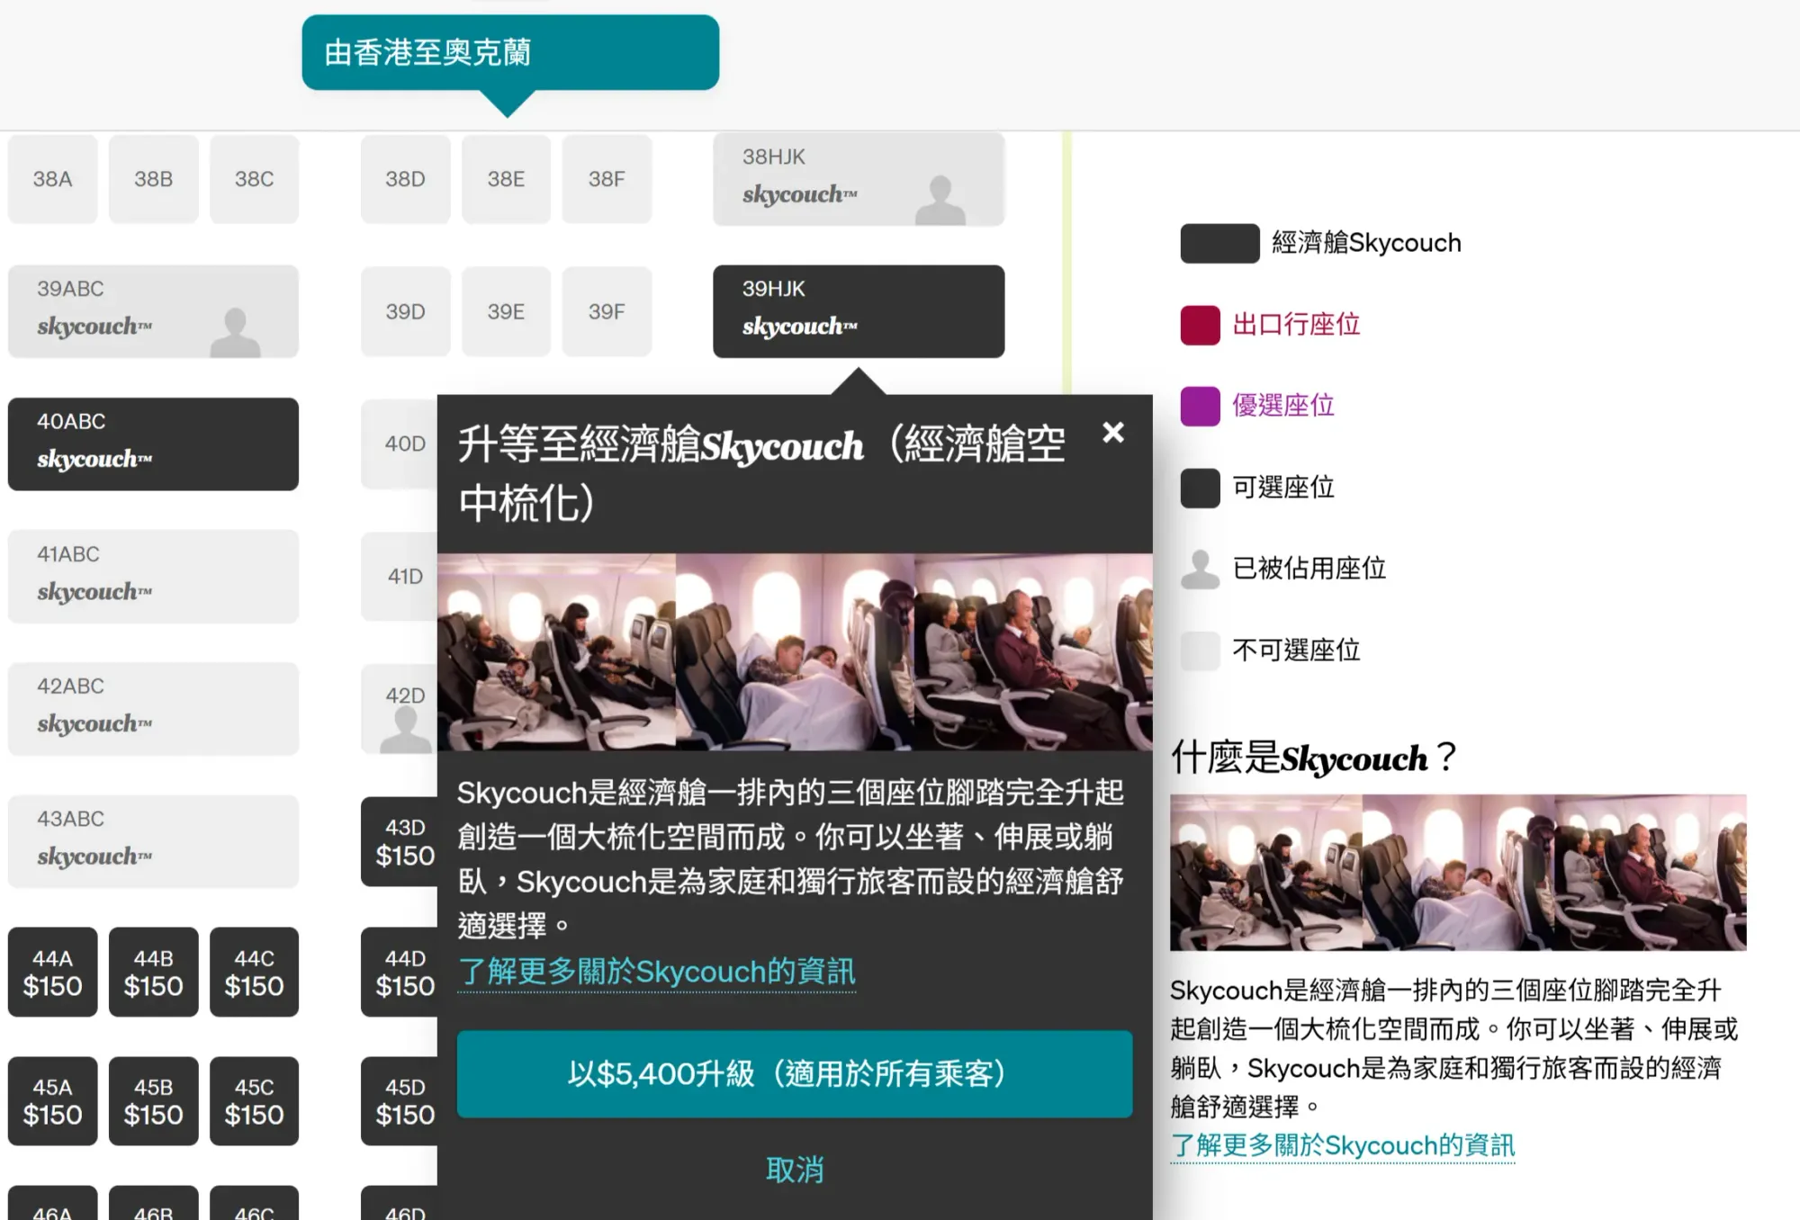The width and height of the screenshot is (1800, 1220).
Task: Click 取消 to cancel upgrade
Action: [x=794, y=1170]
